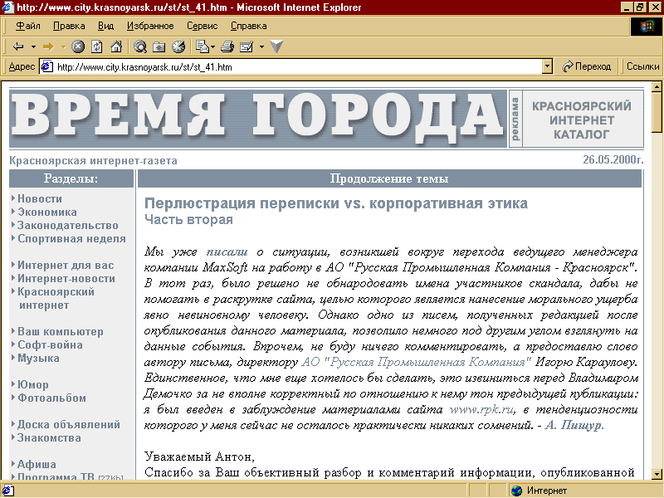Open the Доска объявлений section
Screen dimensions: 664x498
tap(69, 424)
